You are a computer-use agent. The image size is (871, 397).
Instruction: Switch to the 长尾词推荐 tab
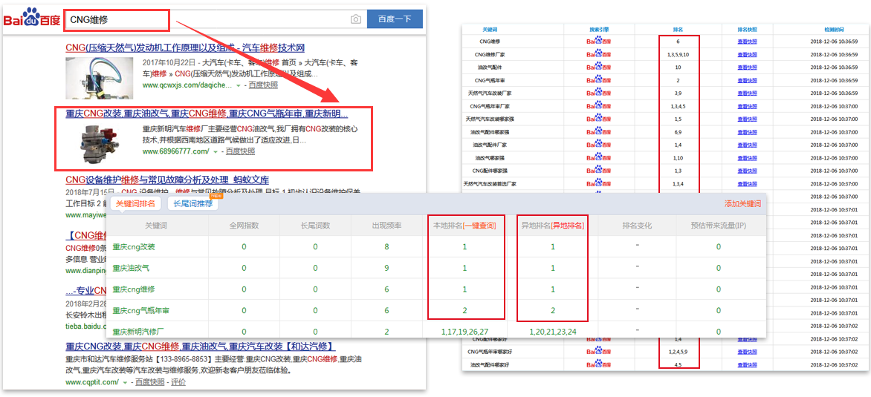[x=192, y=204]
